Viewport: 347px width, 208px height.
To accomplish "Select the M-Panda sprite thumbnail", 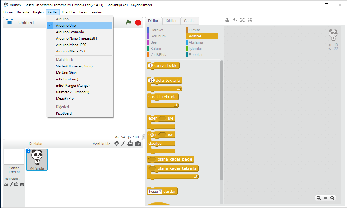I will (37, 159).
